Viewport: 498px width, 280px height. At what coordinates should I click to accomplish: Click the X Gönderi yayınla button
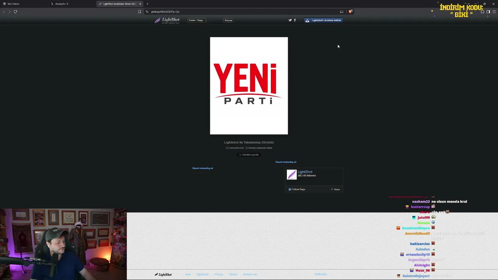[249, 155]
